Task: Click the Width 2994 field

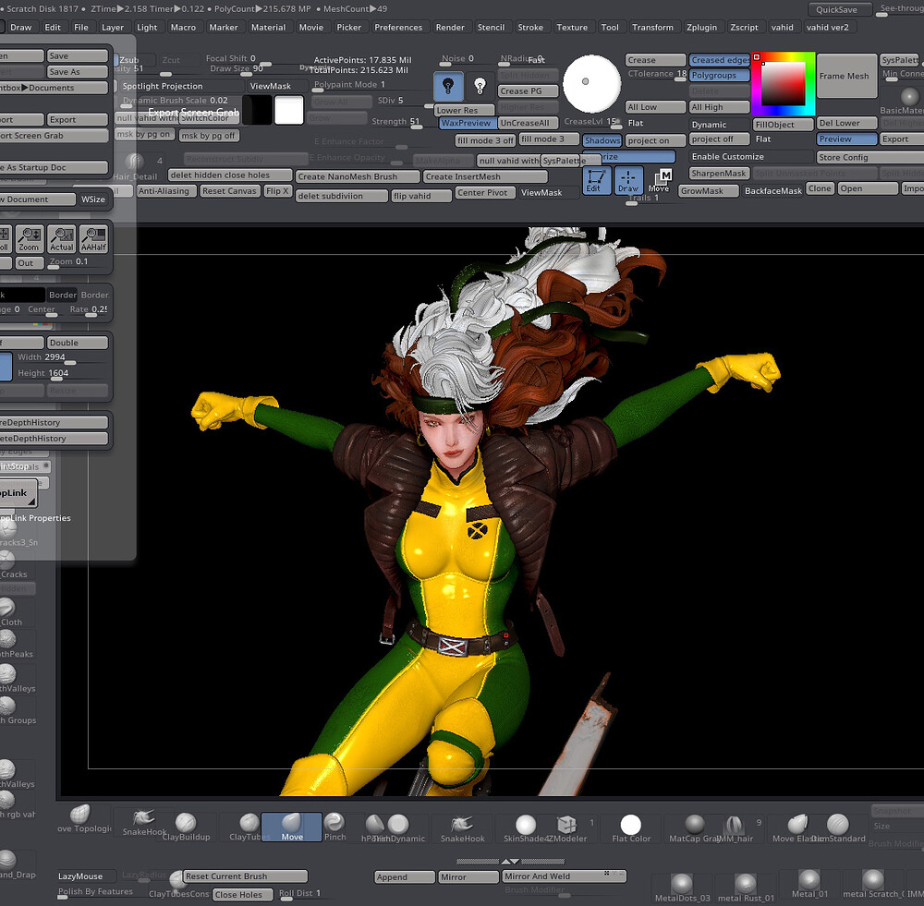Action: coord(60,357)
